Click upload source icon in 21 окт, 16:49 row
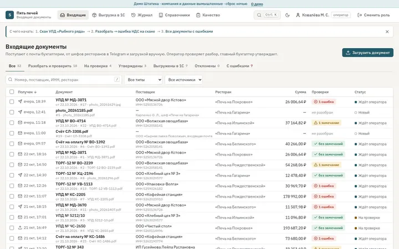399x249 pixels. 20,227
